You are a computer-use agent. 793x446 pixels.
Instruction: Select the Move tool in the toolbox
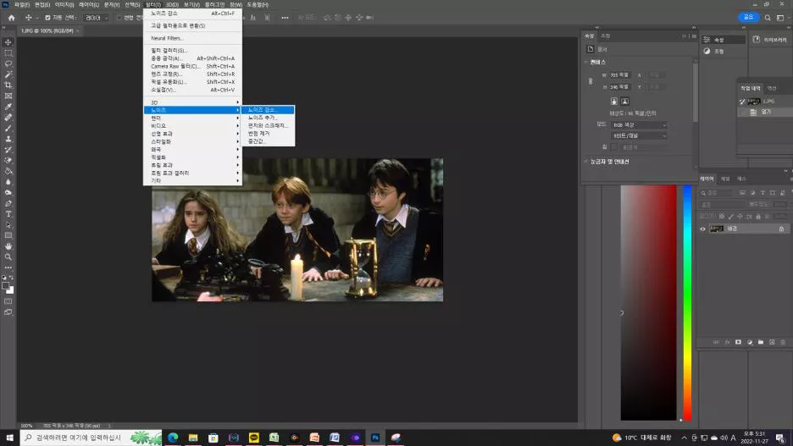tap(8, 42)
